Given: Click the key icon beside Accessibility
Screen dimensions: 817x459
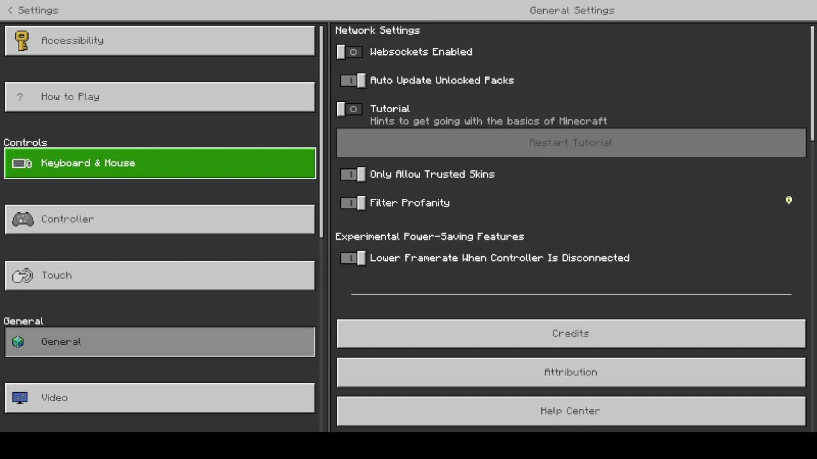Looking at the screenshot, I should coord(22,41).
